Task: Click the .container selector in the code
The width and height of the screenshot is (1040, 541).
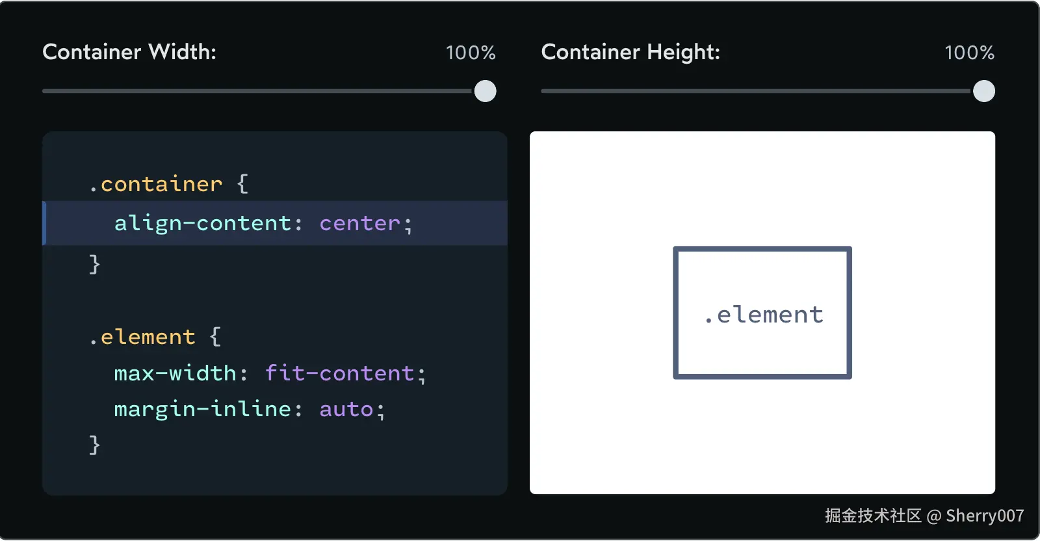Action: 156,185
